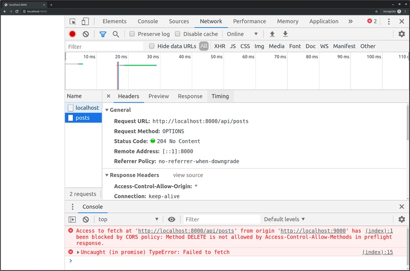The height and width of the screenshot is (271, 410).
Task: Open source location (index):15
Action: coord(377,252)
